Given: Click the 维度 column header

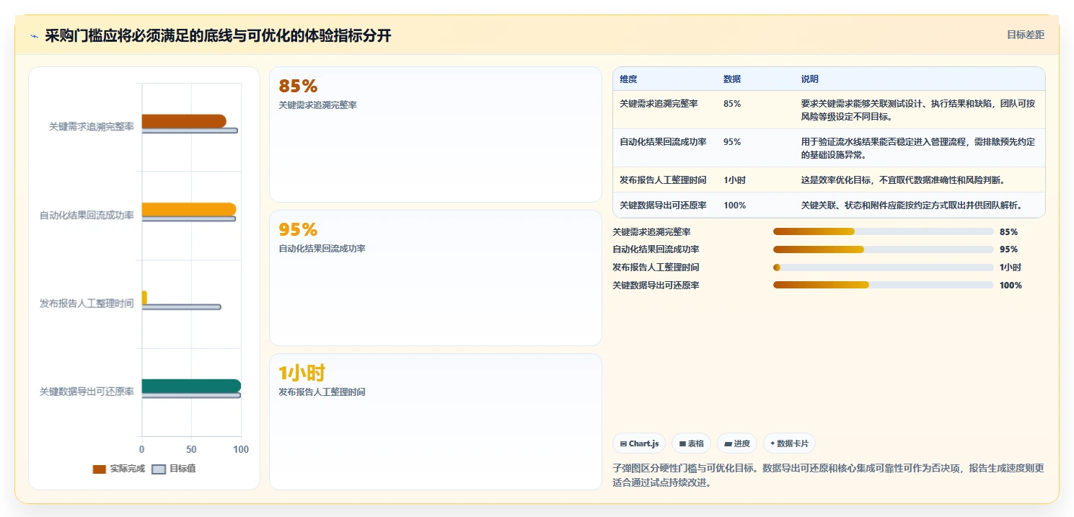Looking at the screenshot, I should (x=628, y=79).
